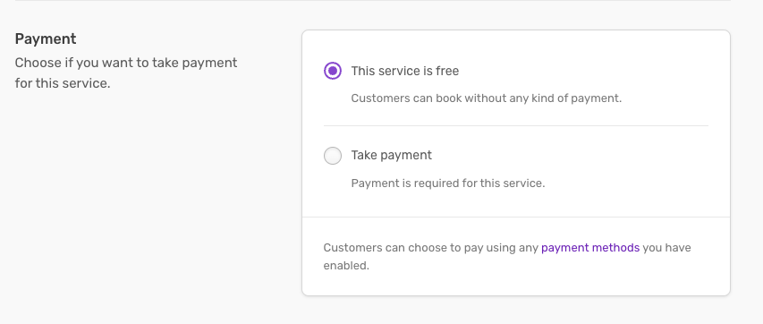Click the divider above the payment methods footer
Image resolution: width=763 pixels, height=324 pixels.
point(516,217)
